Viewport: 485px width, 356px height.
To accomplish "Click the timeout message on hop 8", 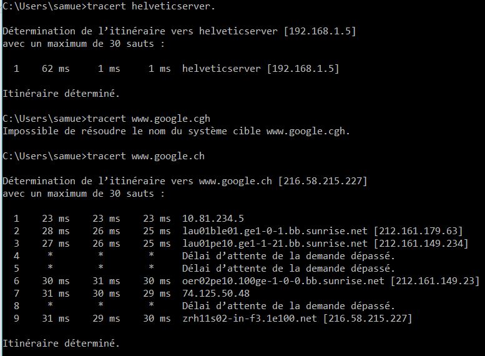I will (x=288, y=306).
